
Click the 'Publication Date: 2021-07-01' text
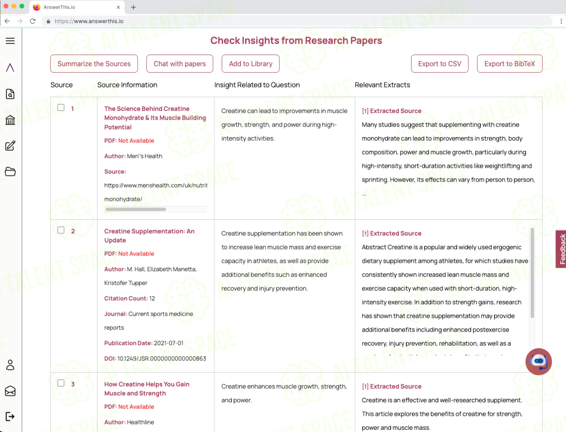[x=144, y=343]
